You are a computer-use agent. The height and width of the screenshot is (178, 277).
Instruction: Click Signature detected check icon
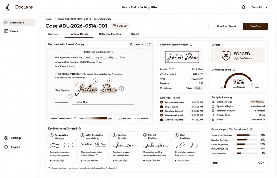(x=162, y=111)
